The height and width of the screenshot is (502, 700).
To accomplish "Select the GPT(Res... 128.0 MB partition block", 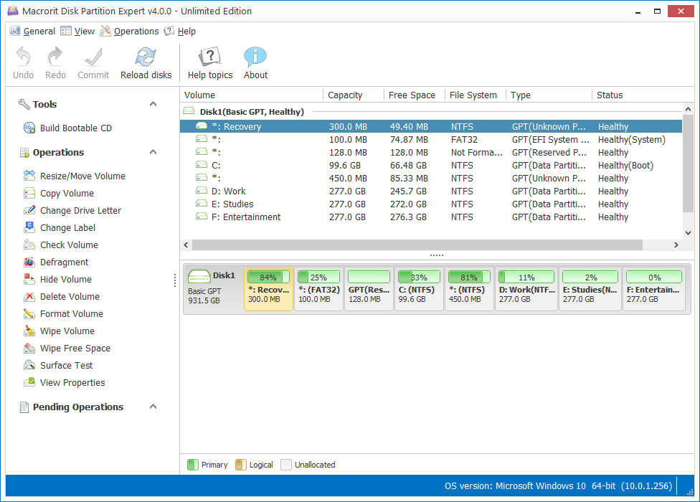I will tap(369, 289).
